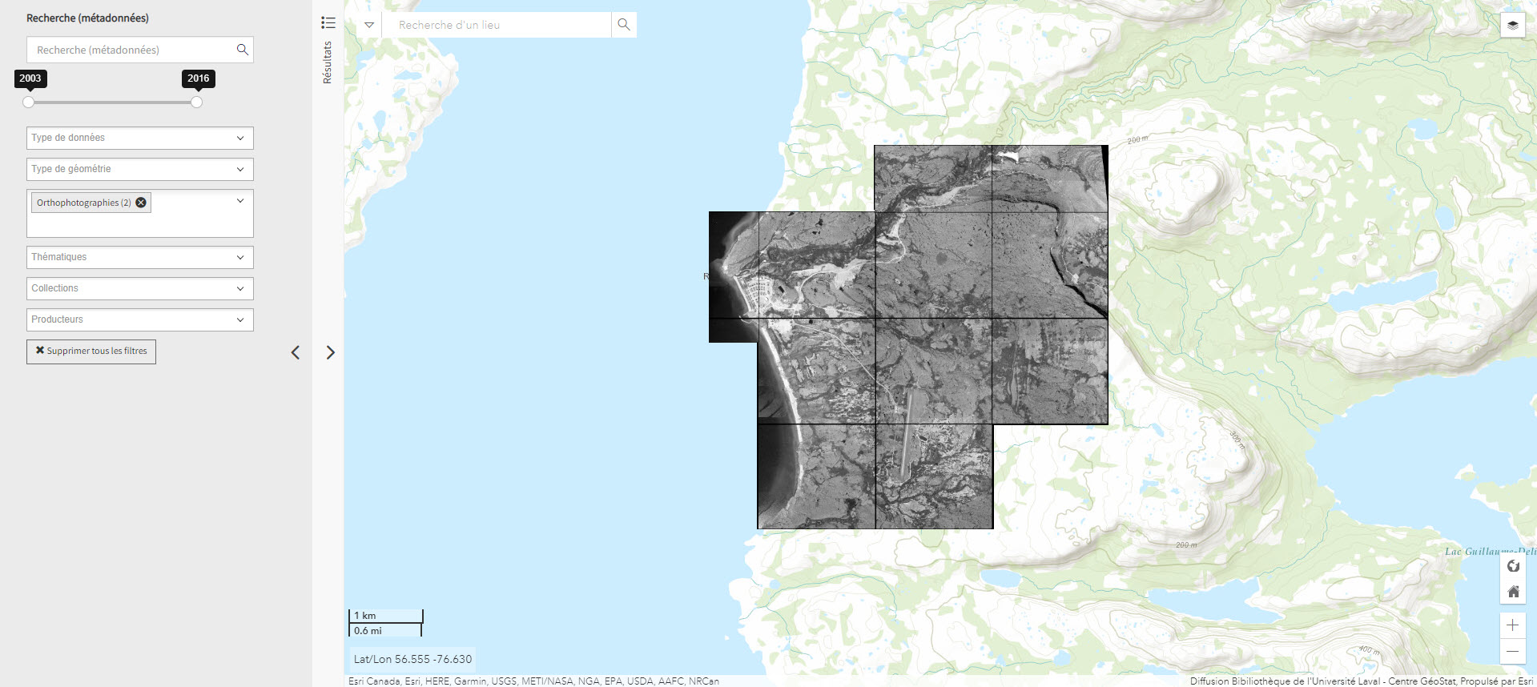The height and width of the screenshot is (687, 1537).
Task: Zoom out with the minus button
Action: tap(1512, 651)
